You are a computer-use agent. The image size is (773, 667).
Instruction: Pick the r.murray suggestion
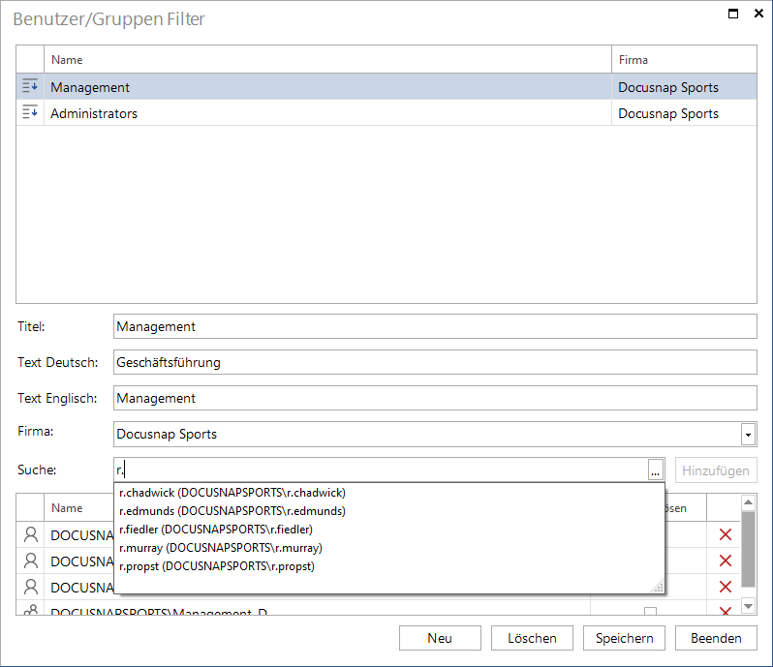220,548
